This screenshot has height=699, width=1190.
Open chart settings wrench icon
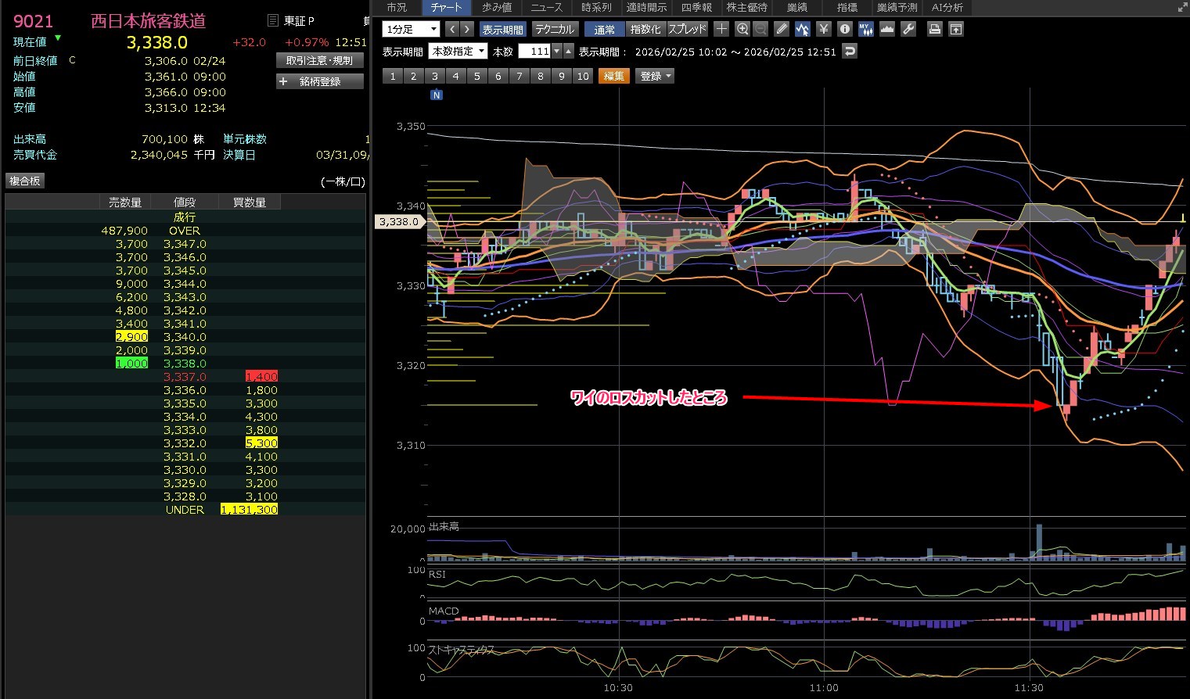(908, 29)
